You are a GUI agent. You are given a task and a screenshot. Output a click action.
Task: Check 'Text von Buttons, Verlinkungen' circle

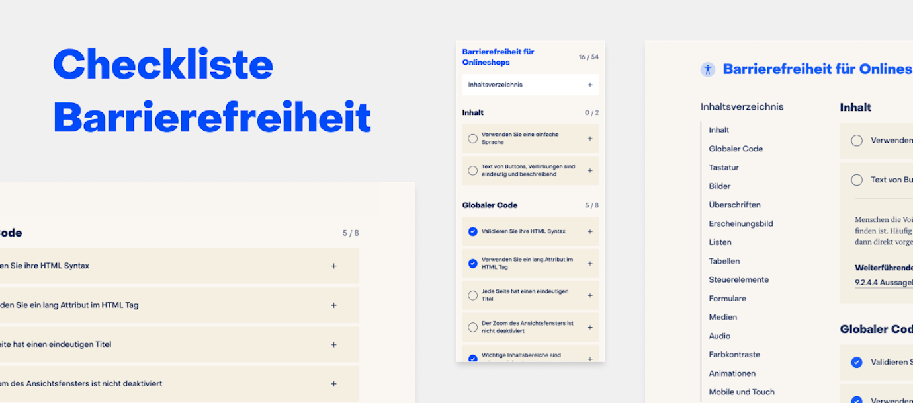(472, 170)
